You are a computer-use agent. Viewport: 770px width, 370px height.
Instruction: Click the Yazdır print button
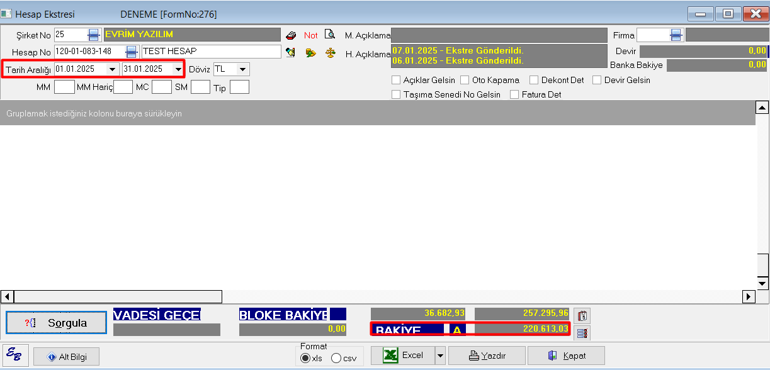coord(487,356)
